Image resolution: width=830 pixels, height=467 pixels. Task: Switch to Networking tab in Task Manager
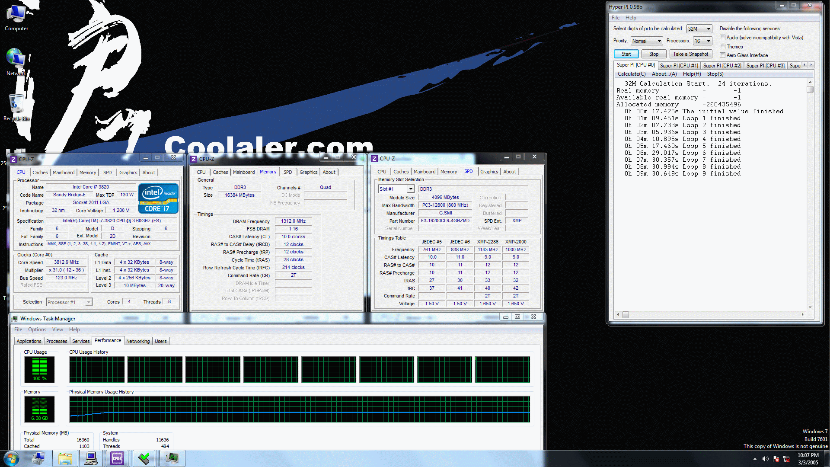(x=138, y=341)
